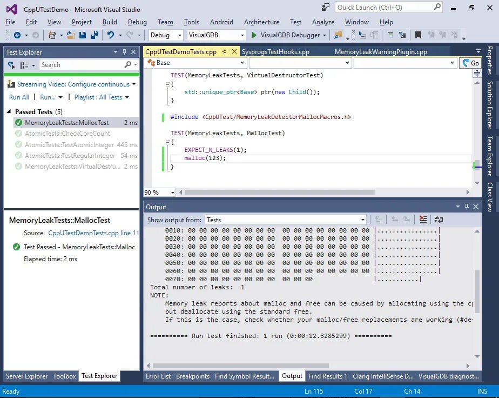Click the malloc(123); code line
This screenshot has height=398, width=499.
[x=205, y=158]
